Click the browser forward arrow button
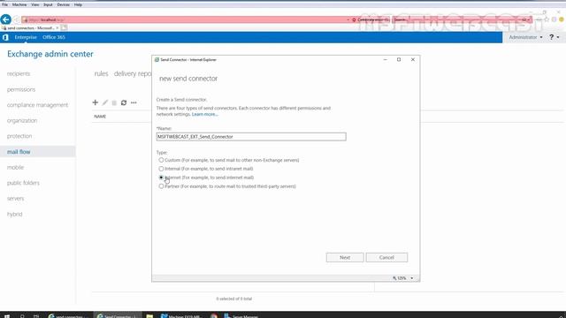This screenshot has width=566, height=318. (16, 19)
